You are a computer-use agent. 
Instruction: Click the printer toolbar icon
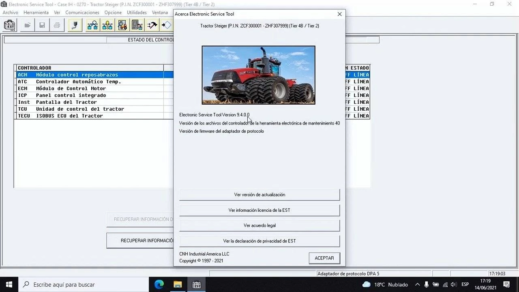pyautogui.click(x=57, y=25)
